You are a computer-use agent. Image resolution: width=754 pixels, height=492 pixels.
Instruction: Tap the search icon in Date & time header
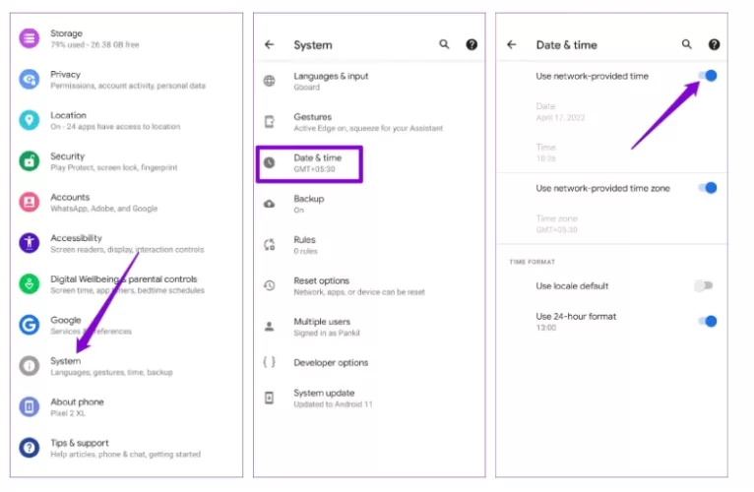687,44
